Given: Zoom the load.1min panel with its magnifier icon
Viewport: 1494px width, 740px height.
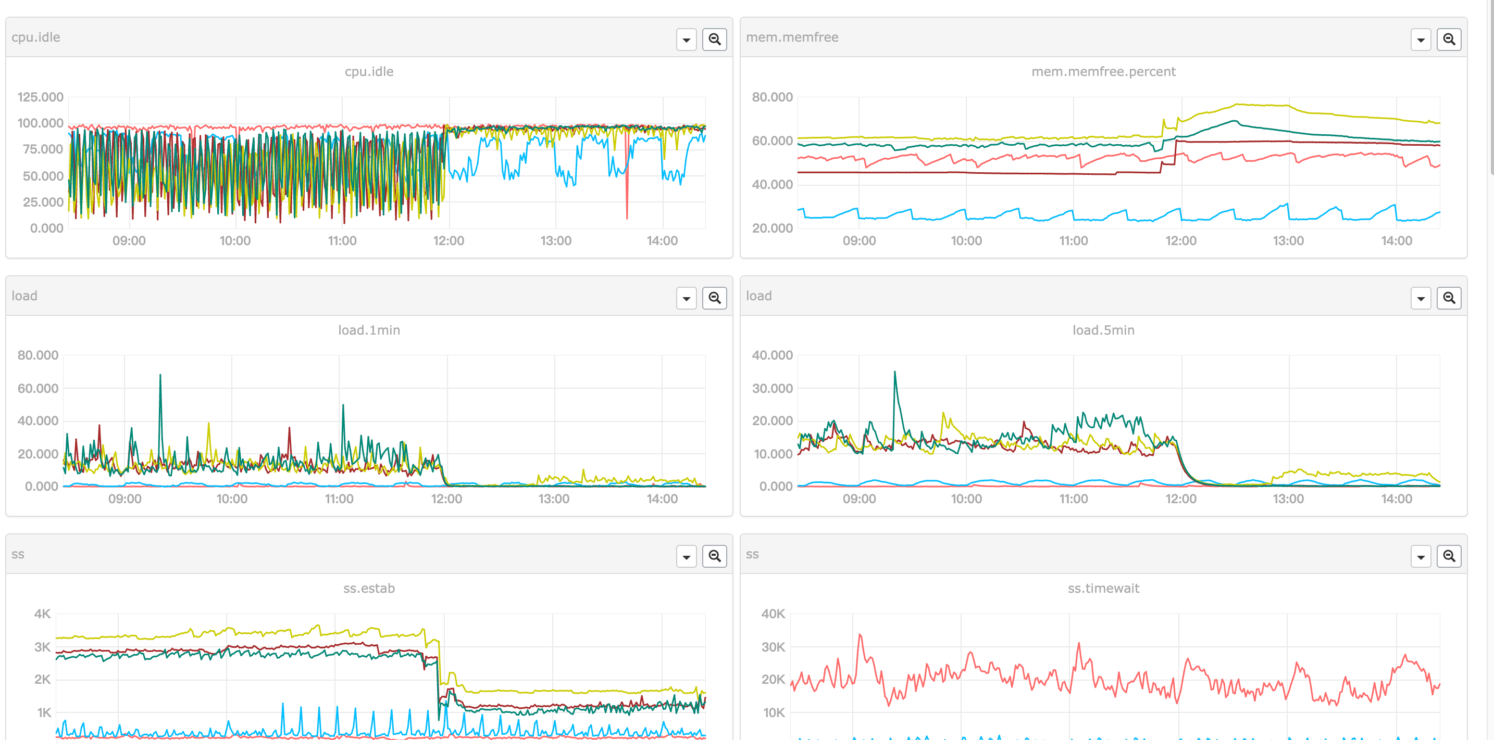Looking at the screenshot, I should coord(715,298).
